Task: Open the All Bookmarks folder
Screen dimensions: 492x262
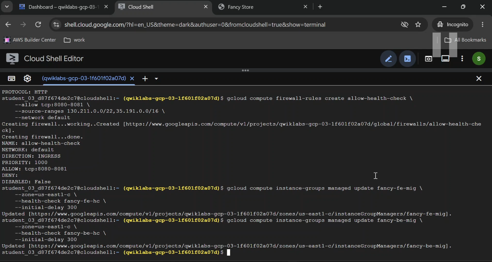Action: click(x=465, y=40)
